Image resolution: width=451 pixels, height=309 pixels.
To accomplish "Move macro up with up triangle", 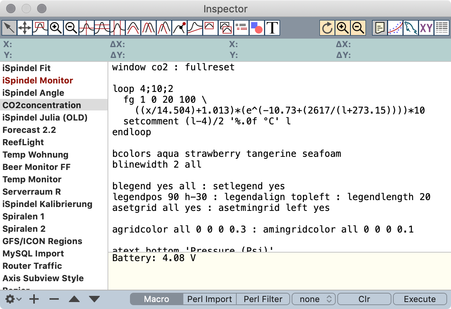I will pos(74,299).
